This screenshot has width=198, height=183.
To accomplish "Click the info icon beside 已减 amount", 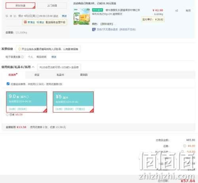I will (x=8, y=115).
